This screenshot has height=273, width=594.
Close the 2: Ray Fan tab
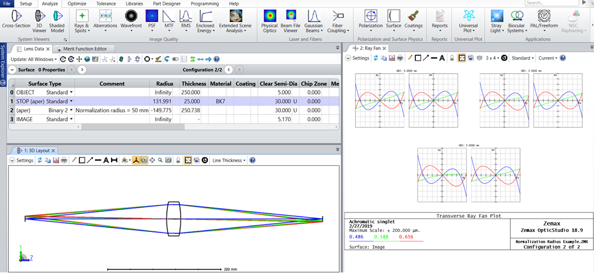[x=384, y=48]
